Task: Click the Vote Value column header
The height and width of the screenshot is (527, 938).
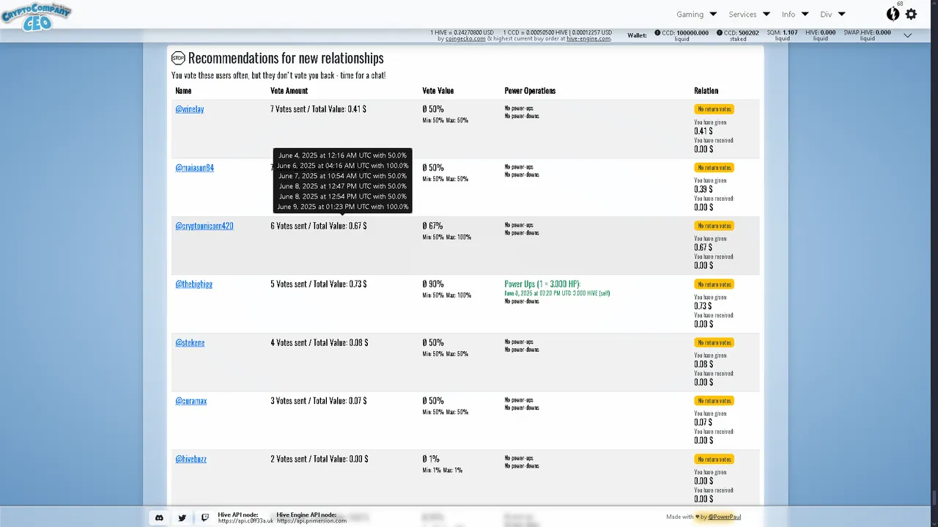Action: [x=438, y=91]
